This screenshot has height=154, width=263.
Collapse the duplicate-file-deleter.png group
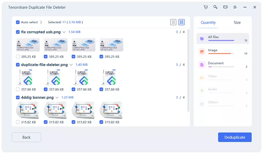[x=71, y=65]
